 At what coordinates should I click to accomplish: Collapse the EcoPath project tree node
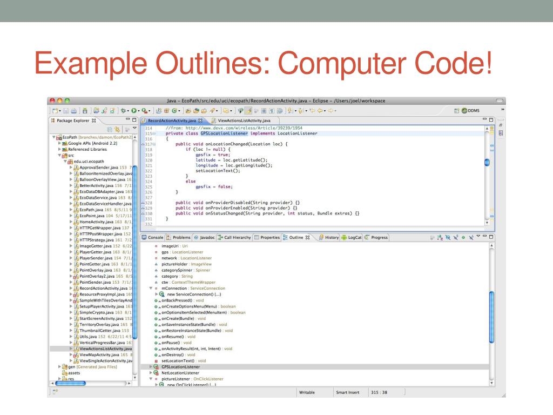tap(54, 137)
